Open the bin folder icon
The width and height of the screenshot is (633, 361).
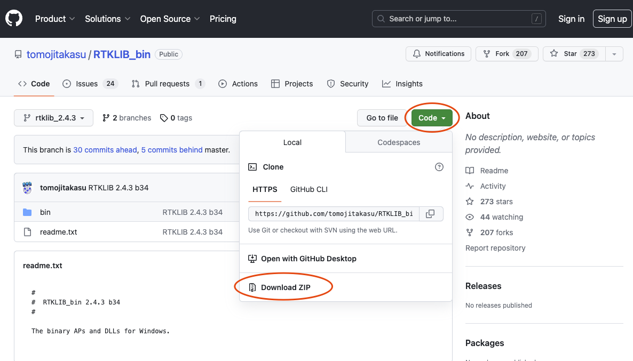point(27,212)
